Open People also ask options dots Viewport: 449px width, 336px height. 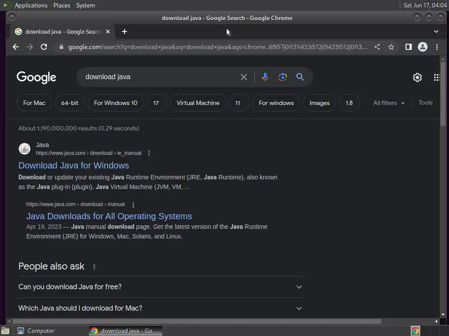tap(94, 266)
